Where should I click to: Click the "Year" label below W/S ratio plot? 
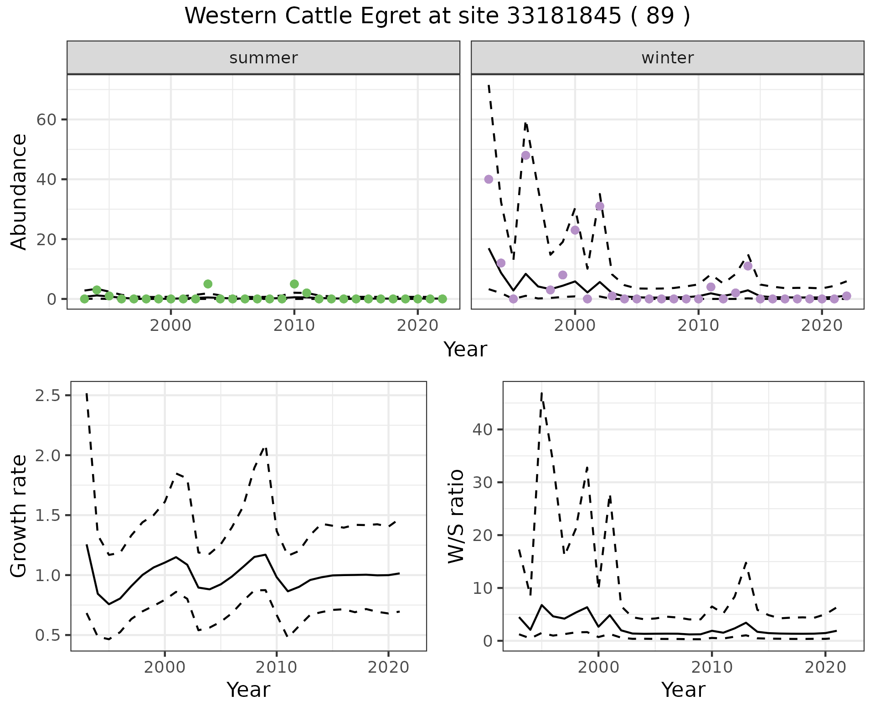point(683,690)
